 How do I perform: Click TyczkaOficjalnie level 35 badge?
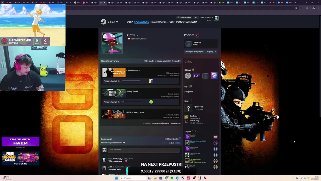point(215,161)
